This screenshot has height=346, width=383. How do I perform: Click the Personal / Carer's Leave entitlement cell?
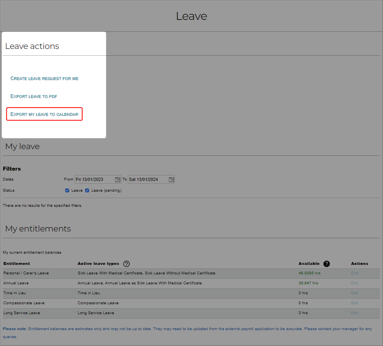(x=26, y=273)
